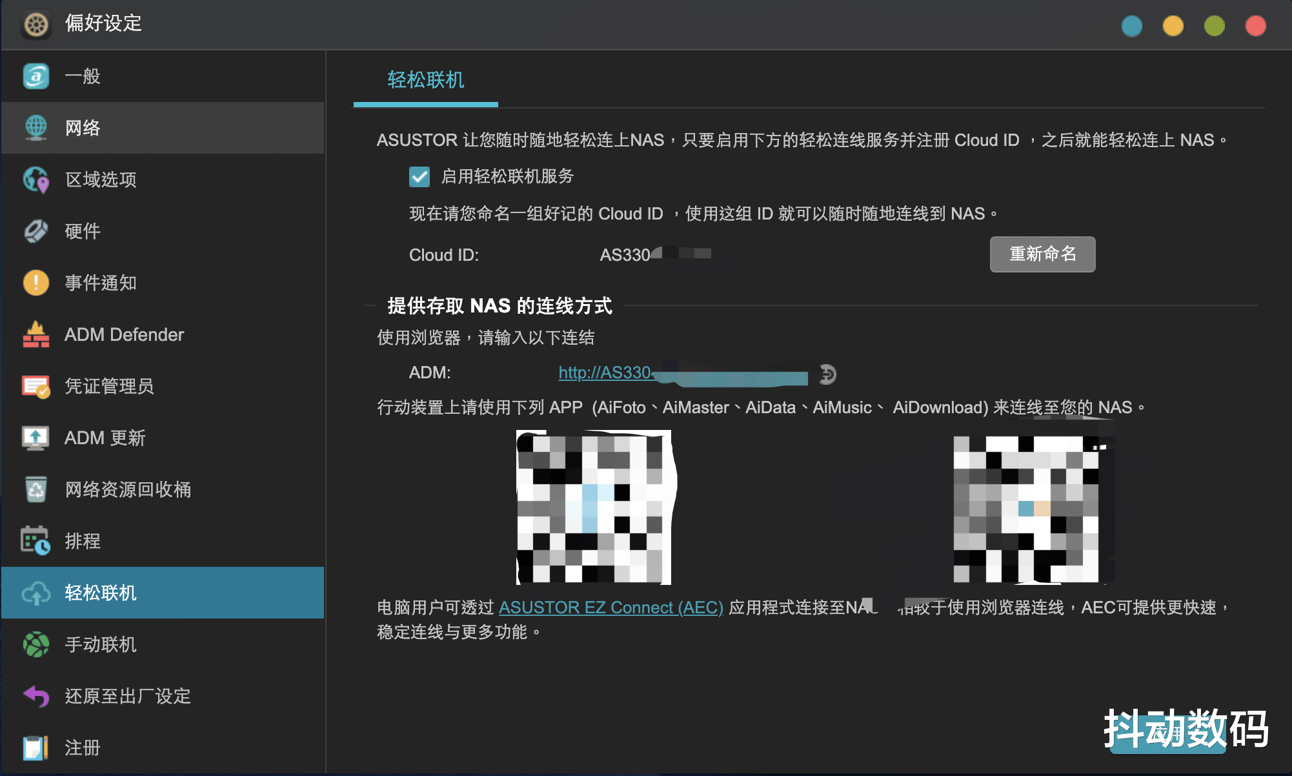Click the 轻松联机 cloud icon in sidebar
The image size is (1292, 776).
tap(36, 593)
